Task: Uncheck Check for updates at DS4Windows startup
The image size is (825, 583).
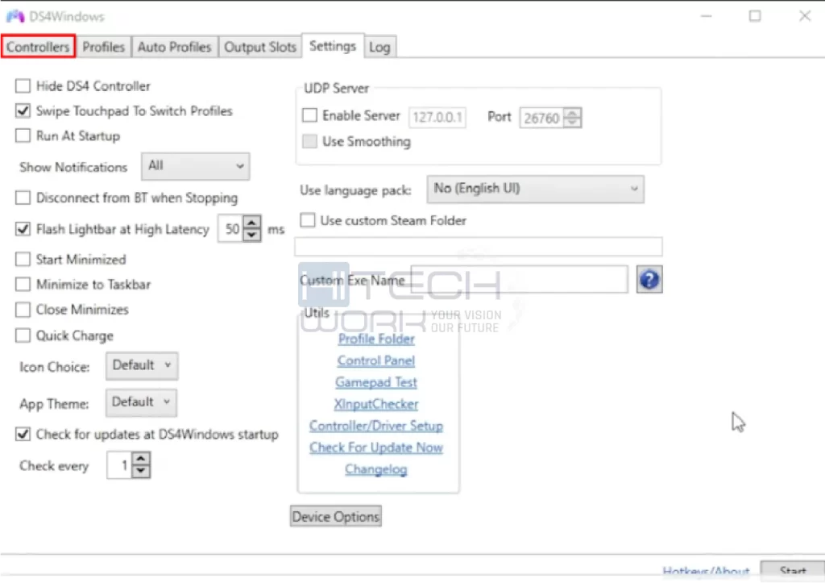Action: point(23,434)
